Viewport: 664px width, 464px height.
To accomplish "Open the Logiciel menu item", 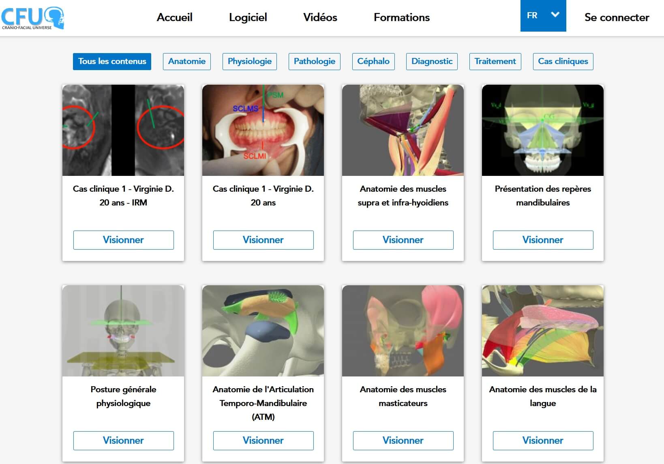I will click(x=248, y=17).
